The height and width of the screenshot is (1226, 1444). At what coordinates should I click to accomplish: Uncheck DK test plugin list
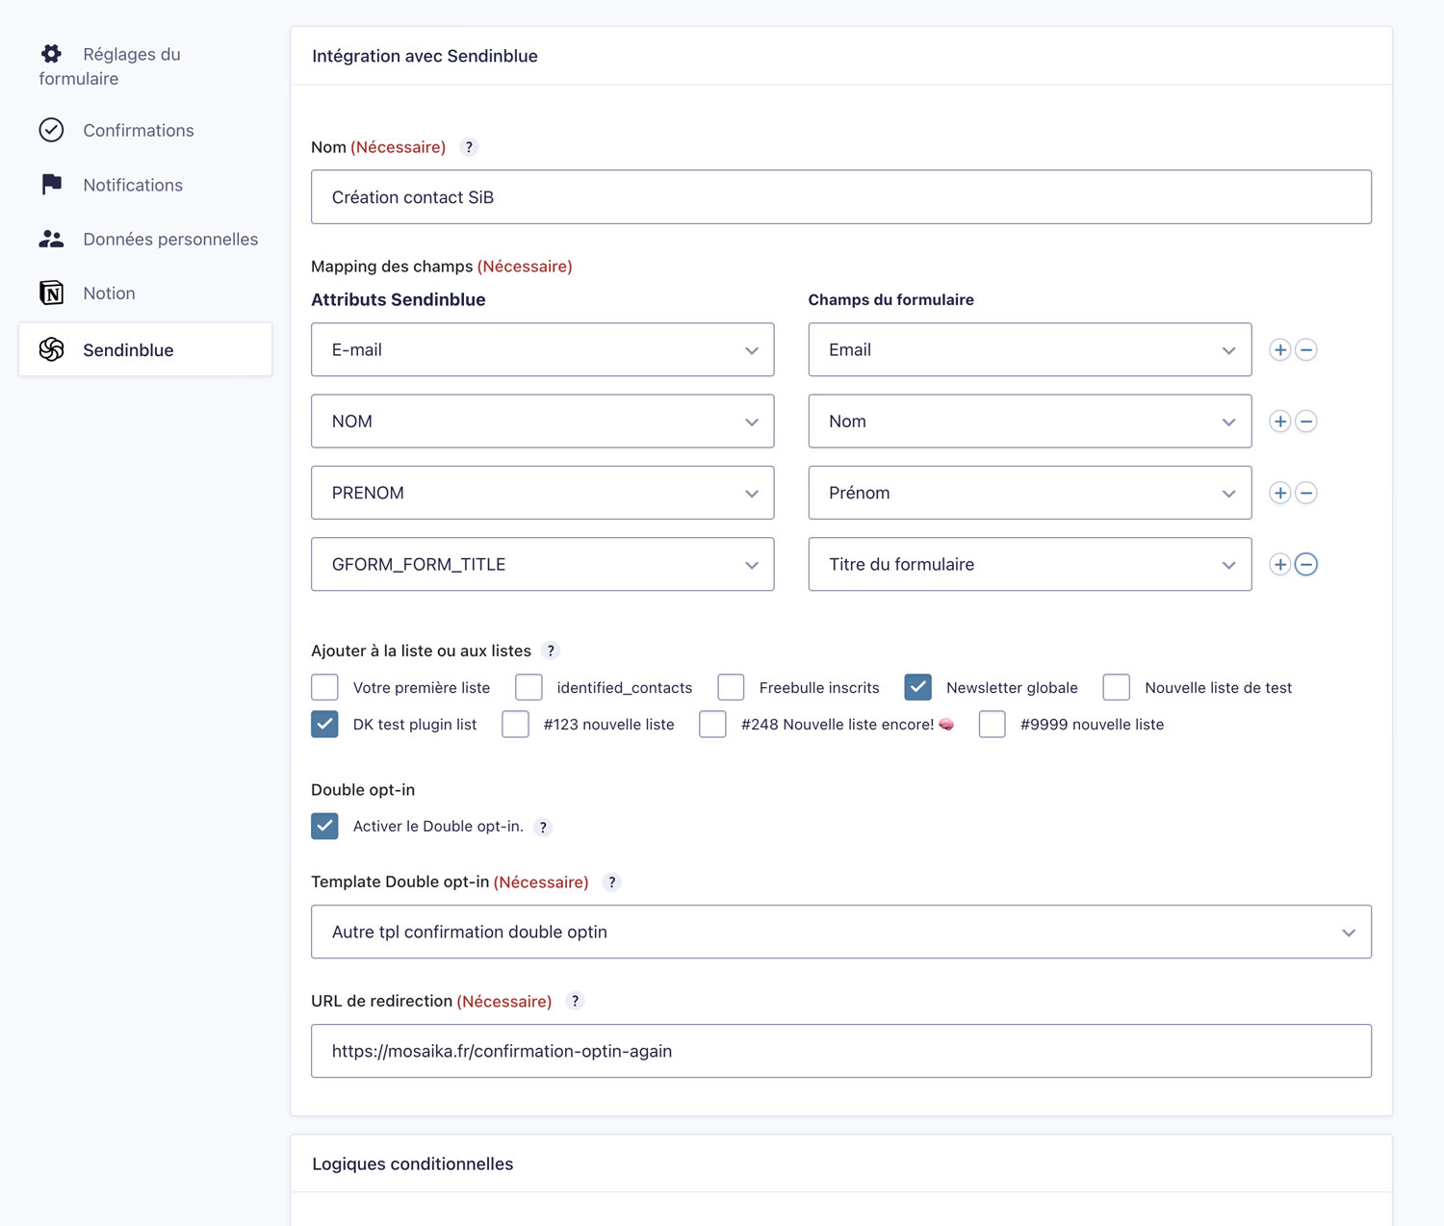tap(324, 724)
